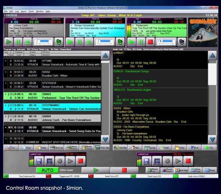
Task: Click Save As on the untitled2.wav recorder
Action: tap(147, 161)
